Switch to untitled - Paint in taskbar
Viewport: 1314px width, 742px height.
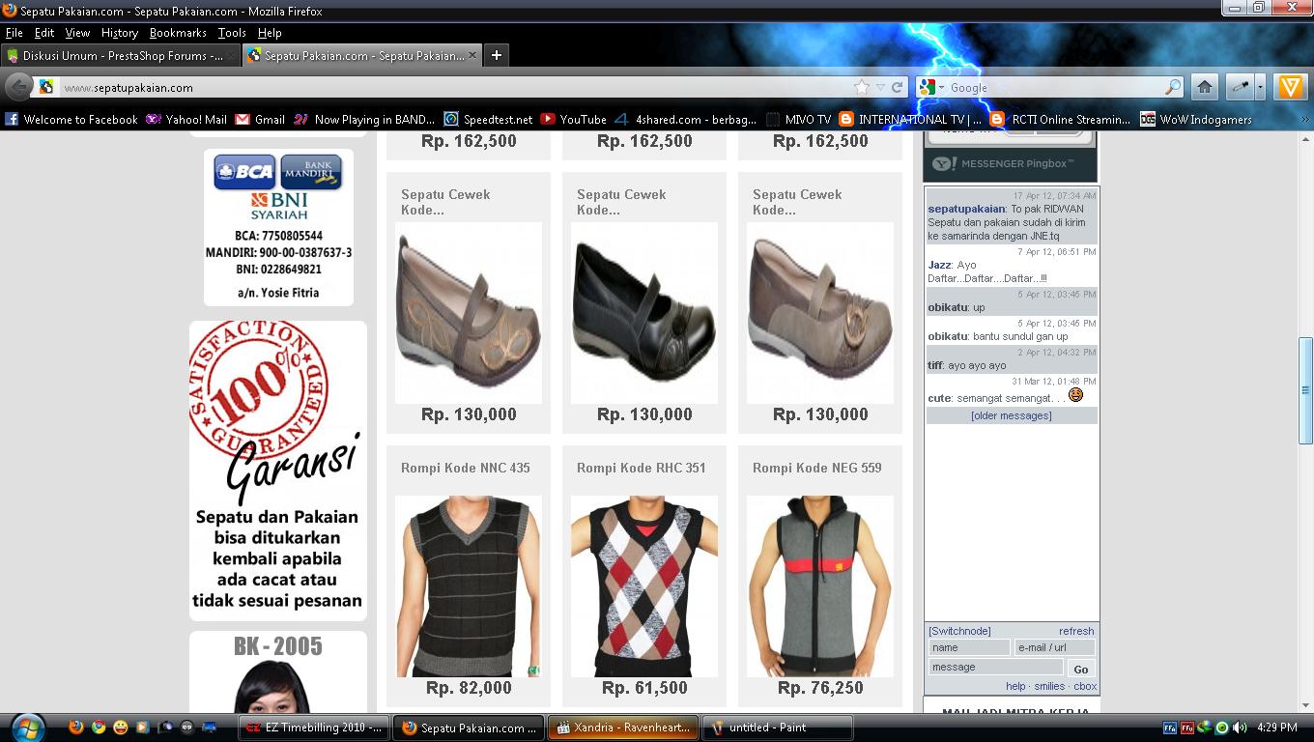(x=779, y=728)
